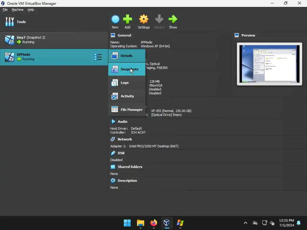The image size is (307, 230).
Task: Click the notification bell tray icon
Action: tap(299, 223)
